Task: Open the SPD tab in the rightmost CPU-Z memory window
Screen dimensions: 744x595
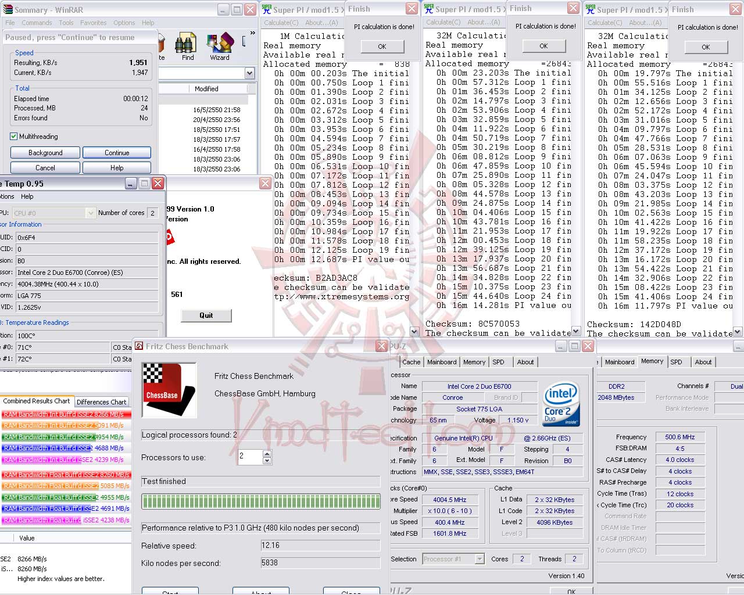Action: tap(676, 362)
